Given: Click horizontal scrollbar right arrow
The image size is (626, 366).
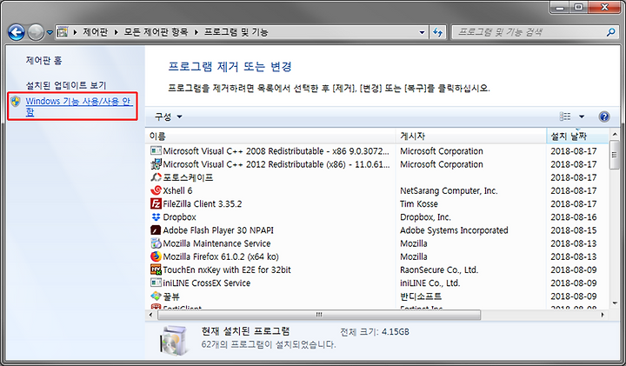Looking at the screenshot, I should 603,315.
